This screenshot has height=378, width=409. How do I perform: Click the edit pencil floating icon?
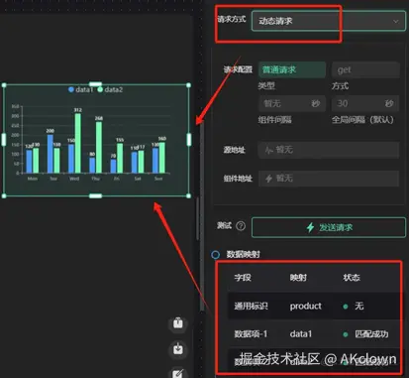tap(178, 373)
